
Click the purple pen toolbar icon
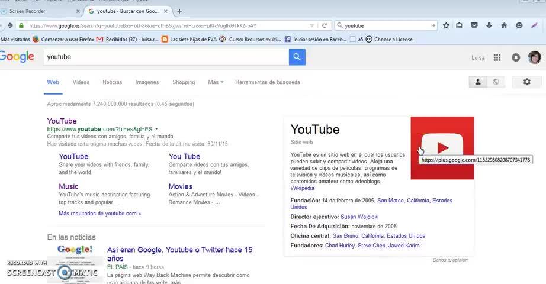point(534,25)
